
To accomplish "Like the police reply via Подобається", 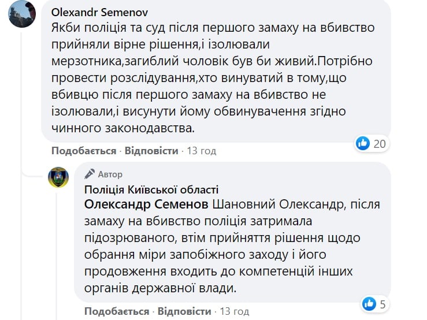I will (117, 311).
